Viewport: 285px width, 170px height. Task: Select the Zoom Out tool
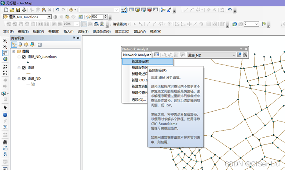point(5,47)
